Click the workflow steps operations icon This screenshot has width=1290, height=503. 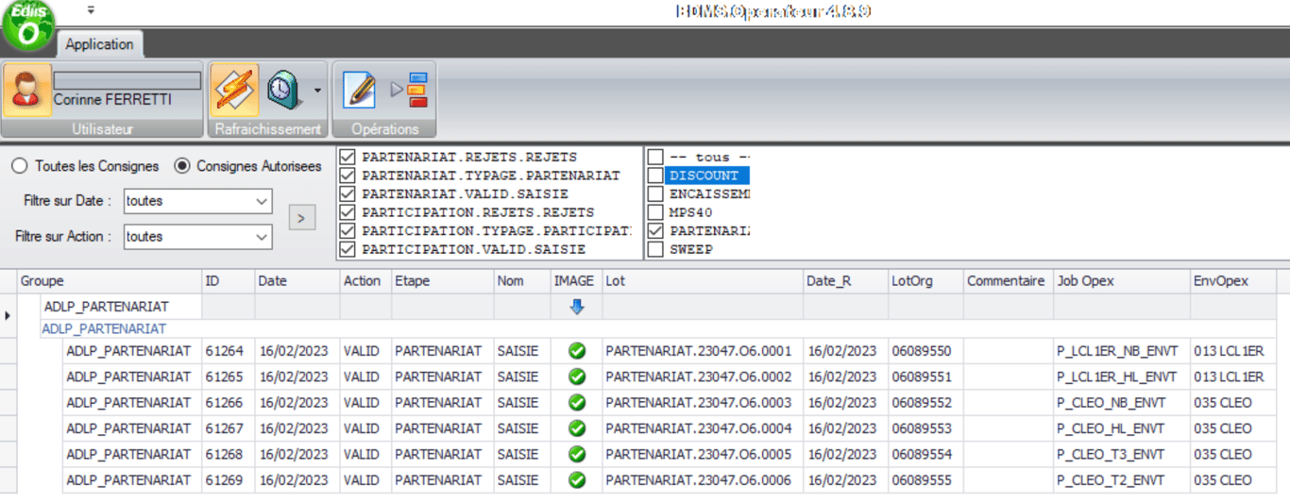(x=410, y=90)
